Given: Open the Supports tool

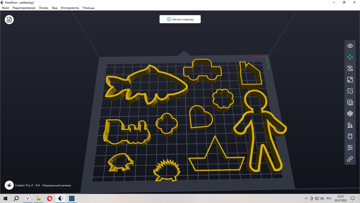Looking at the screenshot, I should coord(350,125).
